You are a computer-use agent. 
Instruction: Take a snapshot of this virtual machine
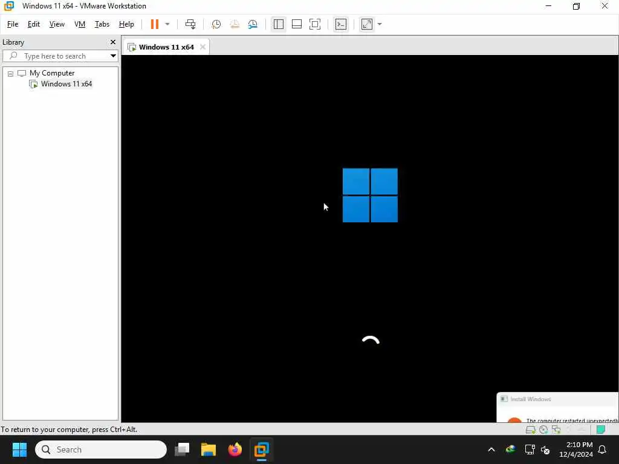pyautogui.click(x=216, y=24)
